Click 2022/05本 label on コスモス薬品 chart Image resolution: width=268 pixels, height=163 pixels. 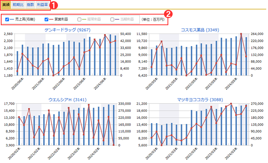(x=192, y=83)
